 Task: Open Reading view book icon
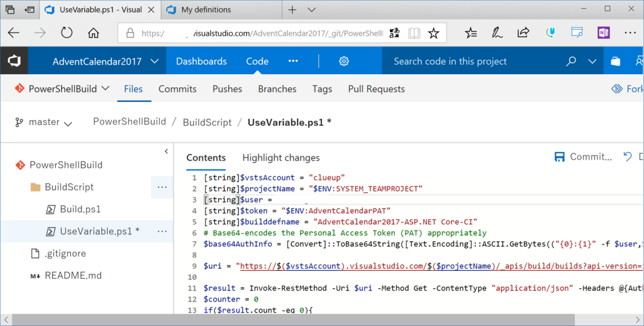pos(414,33)
